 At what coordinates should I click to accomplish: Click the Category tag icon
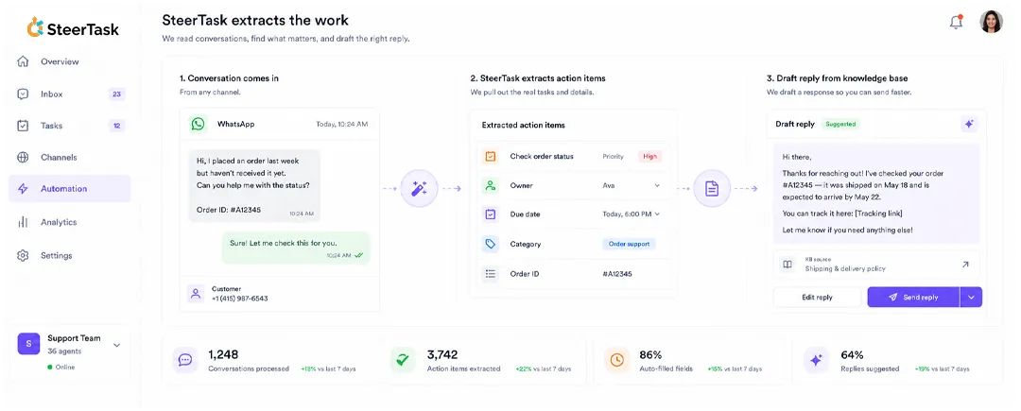click(x=491, y=244)
